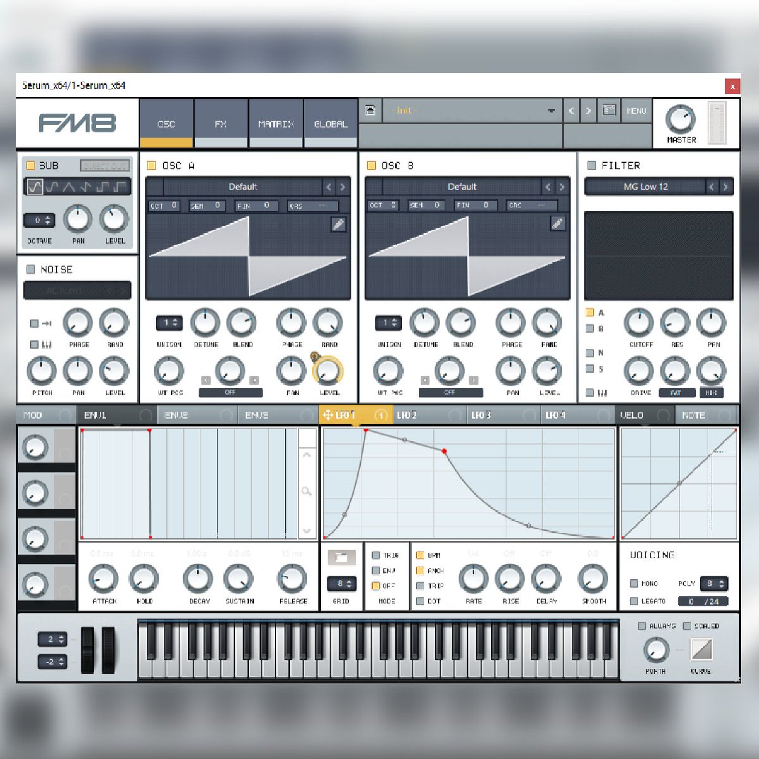Click the LFO RATE knob
This screenshot has height=759, width=759.
[x=473, y=578]
